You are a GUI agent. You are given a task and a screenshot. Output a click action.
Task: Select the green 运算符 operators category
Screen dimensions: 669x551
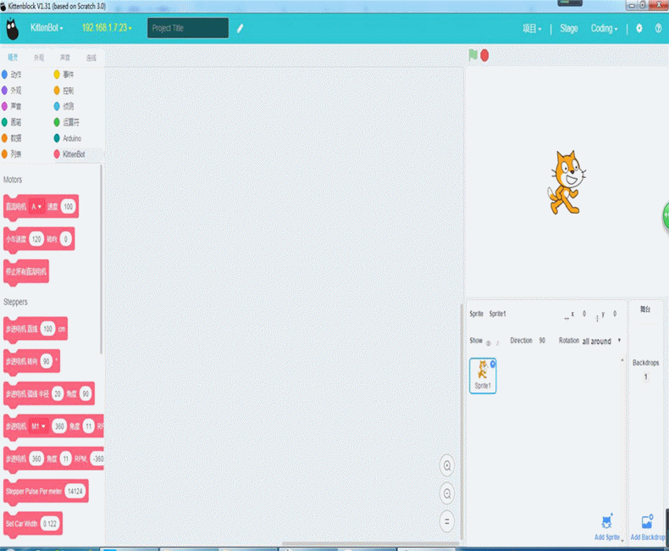[67, 122]
